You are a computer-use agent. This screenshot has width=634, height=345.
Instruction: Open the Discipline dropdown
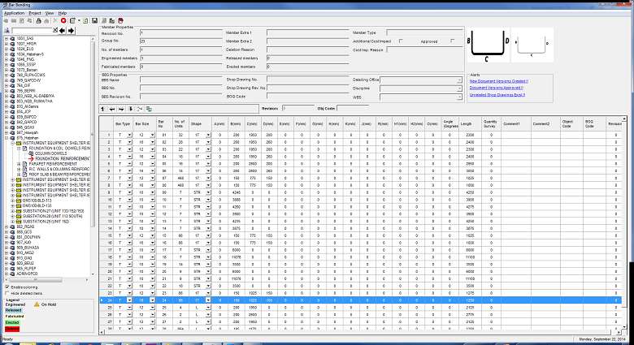tap(460, 88)
